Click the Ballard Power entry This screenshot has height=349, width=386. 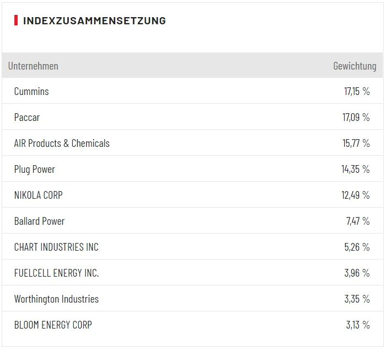tap(39, 221)
